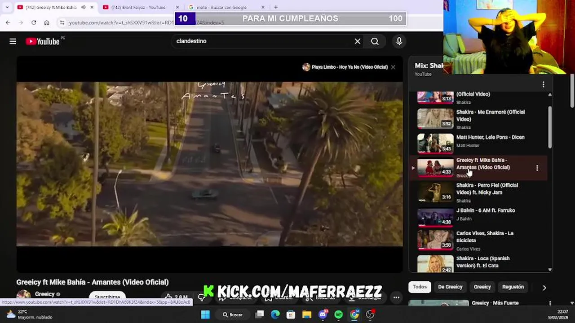
Task: Open Microsoft Store from the taskbar
Action: 291,314
